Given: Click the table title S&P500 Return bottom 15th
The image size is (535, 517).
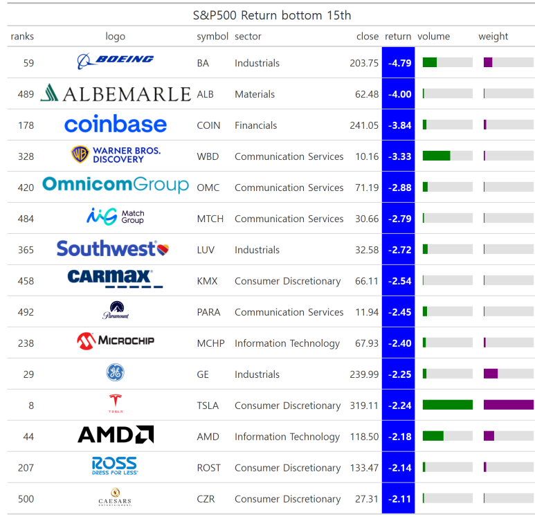Looking at the screenshot, I should [271, 15].
